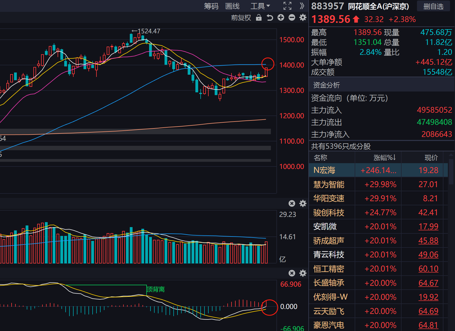The width and height of the screenshot is (455, 331).
Task: Click the index code 883957
Action: (x=327, y=6)
